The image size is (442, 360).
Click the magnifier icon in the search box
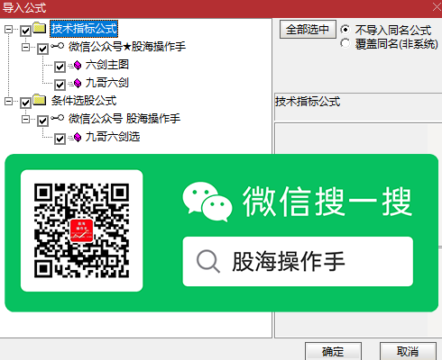[208, 261]
